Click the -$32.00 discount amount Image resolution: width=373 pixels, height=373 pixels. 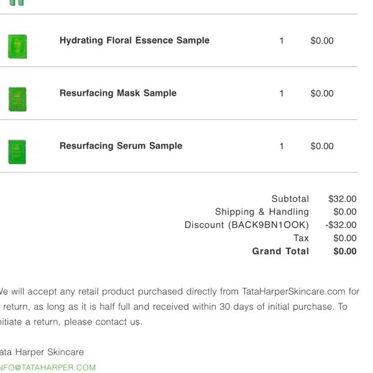click(341, 225)
